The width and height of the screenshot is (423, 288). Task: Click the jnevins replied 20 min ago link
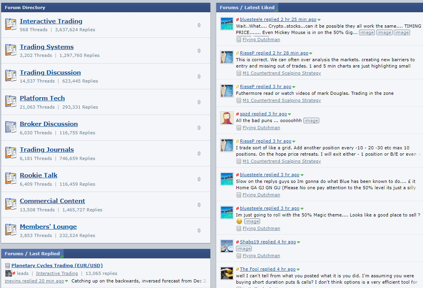pos(32,280)
